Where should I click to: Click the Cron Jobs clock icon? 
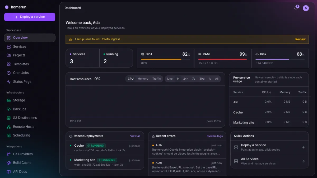tap(9, 73)
